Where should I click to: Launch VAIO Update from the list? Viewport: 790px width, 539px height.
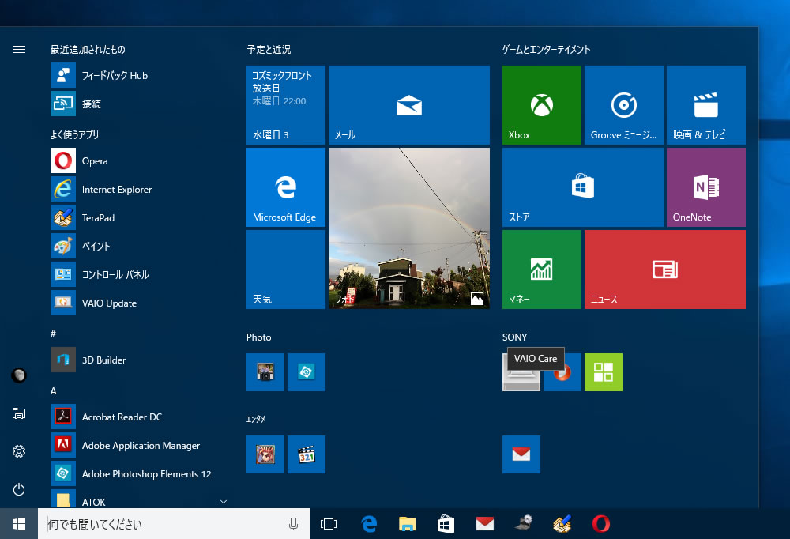136,303
